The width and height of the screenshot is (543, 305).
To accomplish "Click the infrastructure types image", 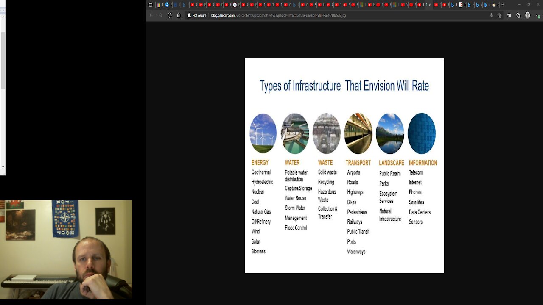I will pos(344,166).
